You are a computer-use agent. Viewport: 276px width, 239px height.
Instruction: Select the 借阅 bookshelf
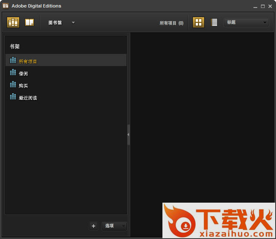[66, 73]
